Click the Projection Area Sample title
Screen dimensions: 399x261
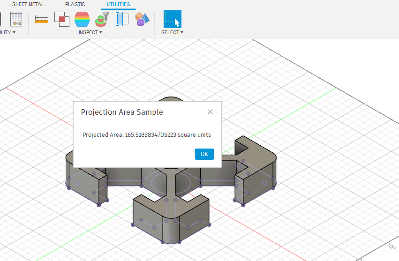[122, 112]
